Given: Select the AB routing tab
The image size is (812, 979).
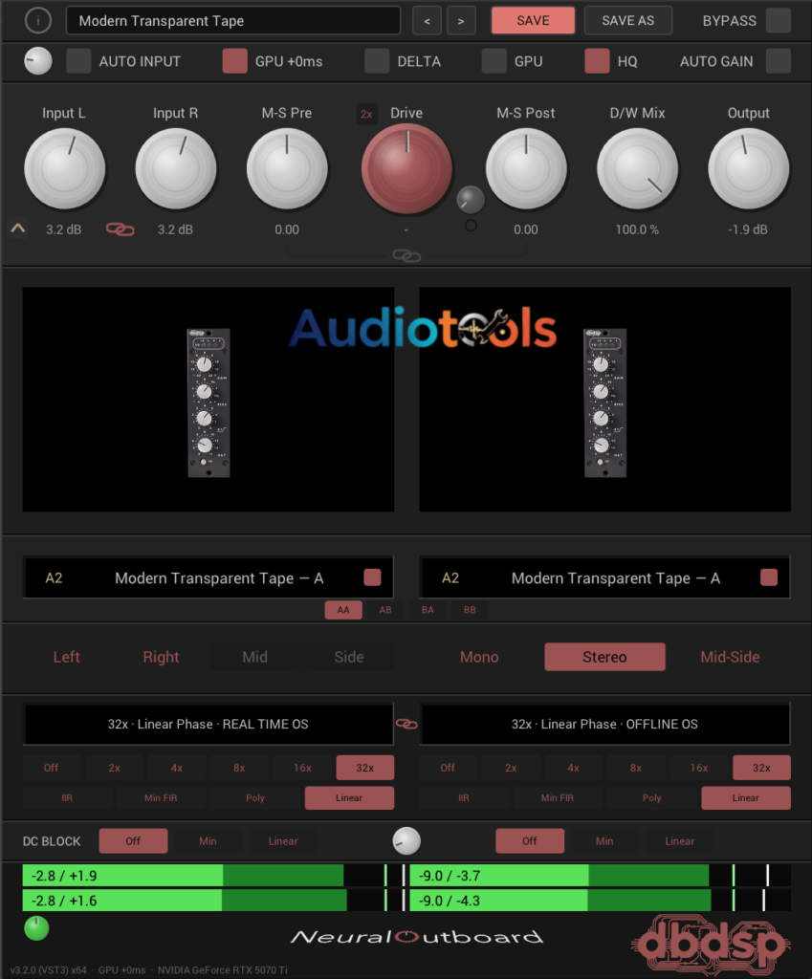Looking at the screenshot, I should (x=385, y=609).
